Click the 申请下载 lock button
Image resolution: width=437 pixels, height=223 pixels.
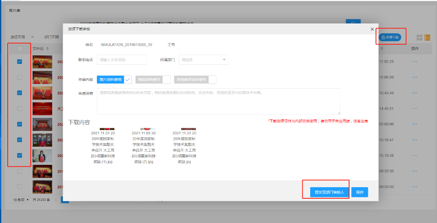[390, 38]
